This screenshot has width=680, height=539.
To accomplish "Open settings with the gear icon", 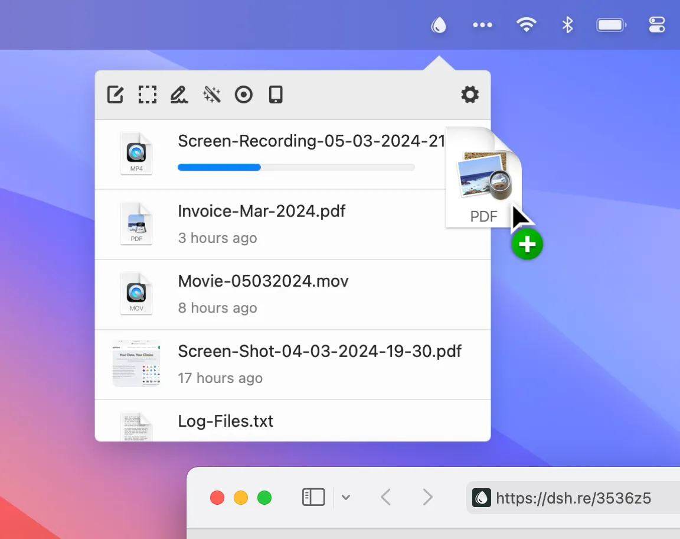I will coord(470,95).
